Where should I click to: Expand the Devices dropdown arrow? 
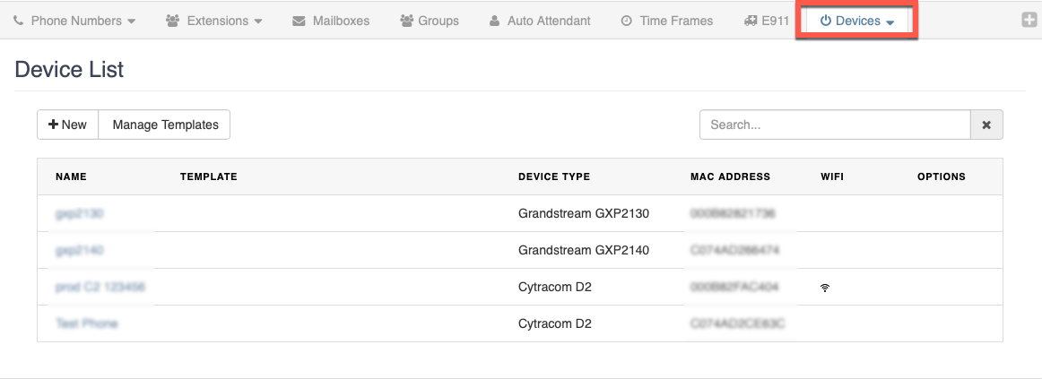890,22
